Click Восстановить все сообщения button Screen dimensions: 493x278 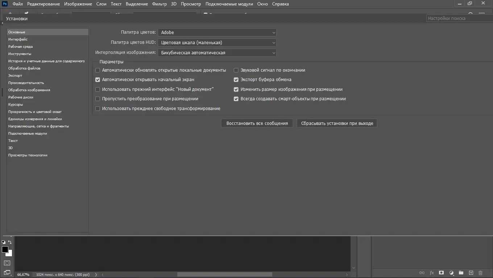[257, 123]
